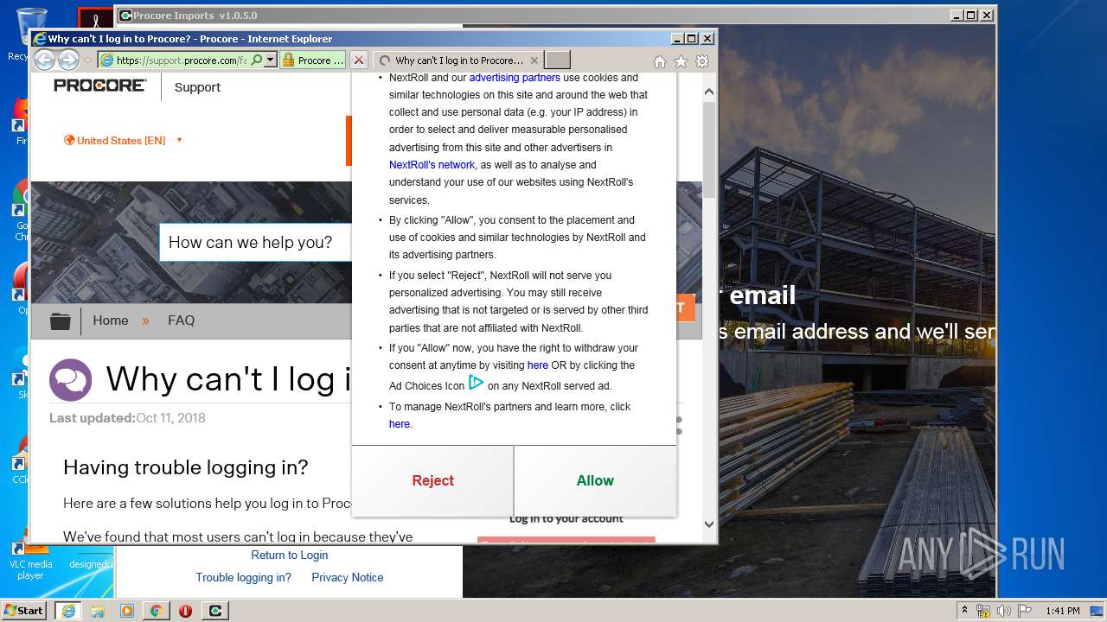Click Internet Explorer taskbar icon
1107x622 pixels.
tap(67, 611)
